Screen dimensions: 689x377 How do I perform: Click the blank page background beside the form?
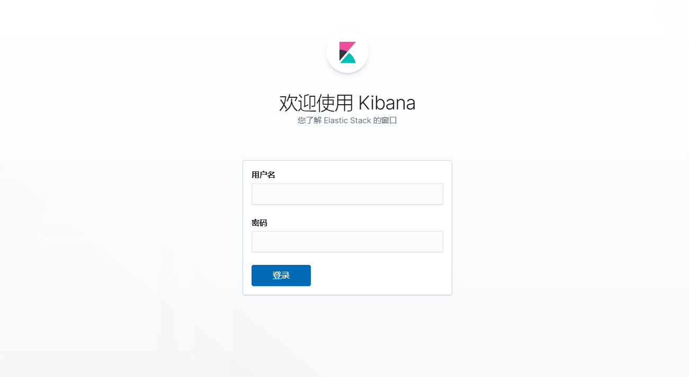pos(556,227)
